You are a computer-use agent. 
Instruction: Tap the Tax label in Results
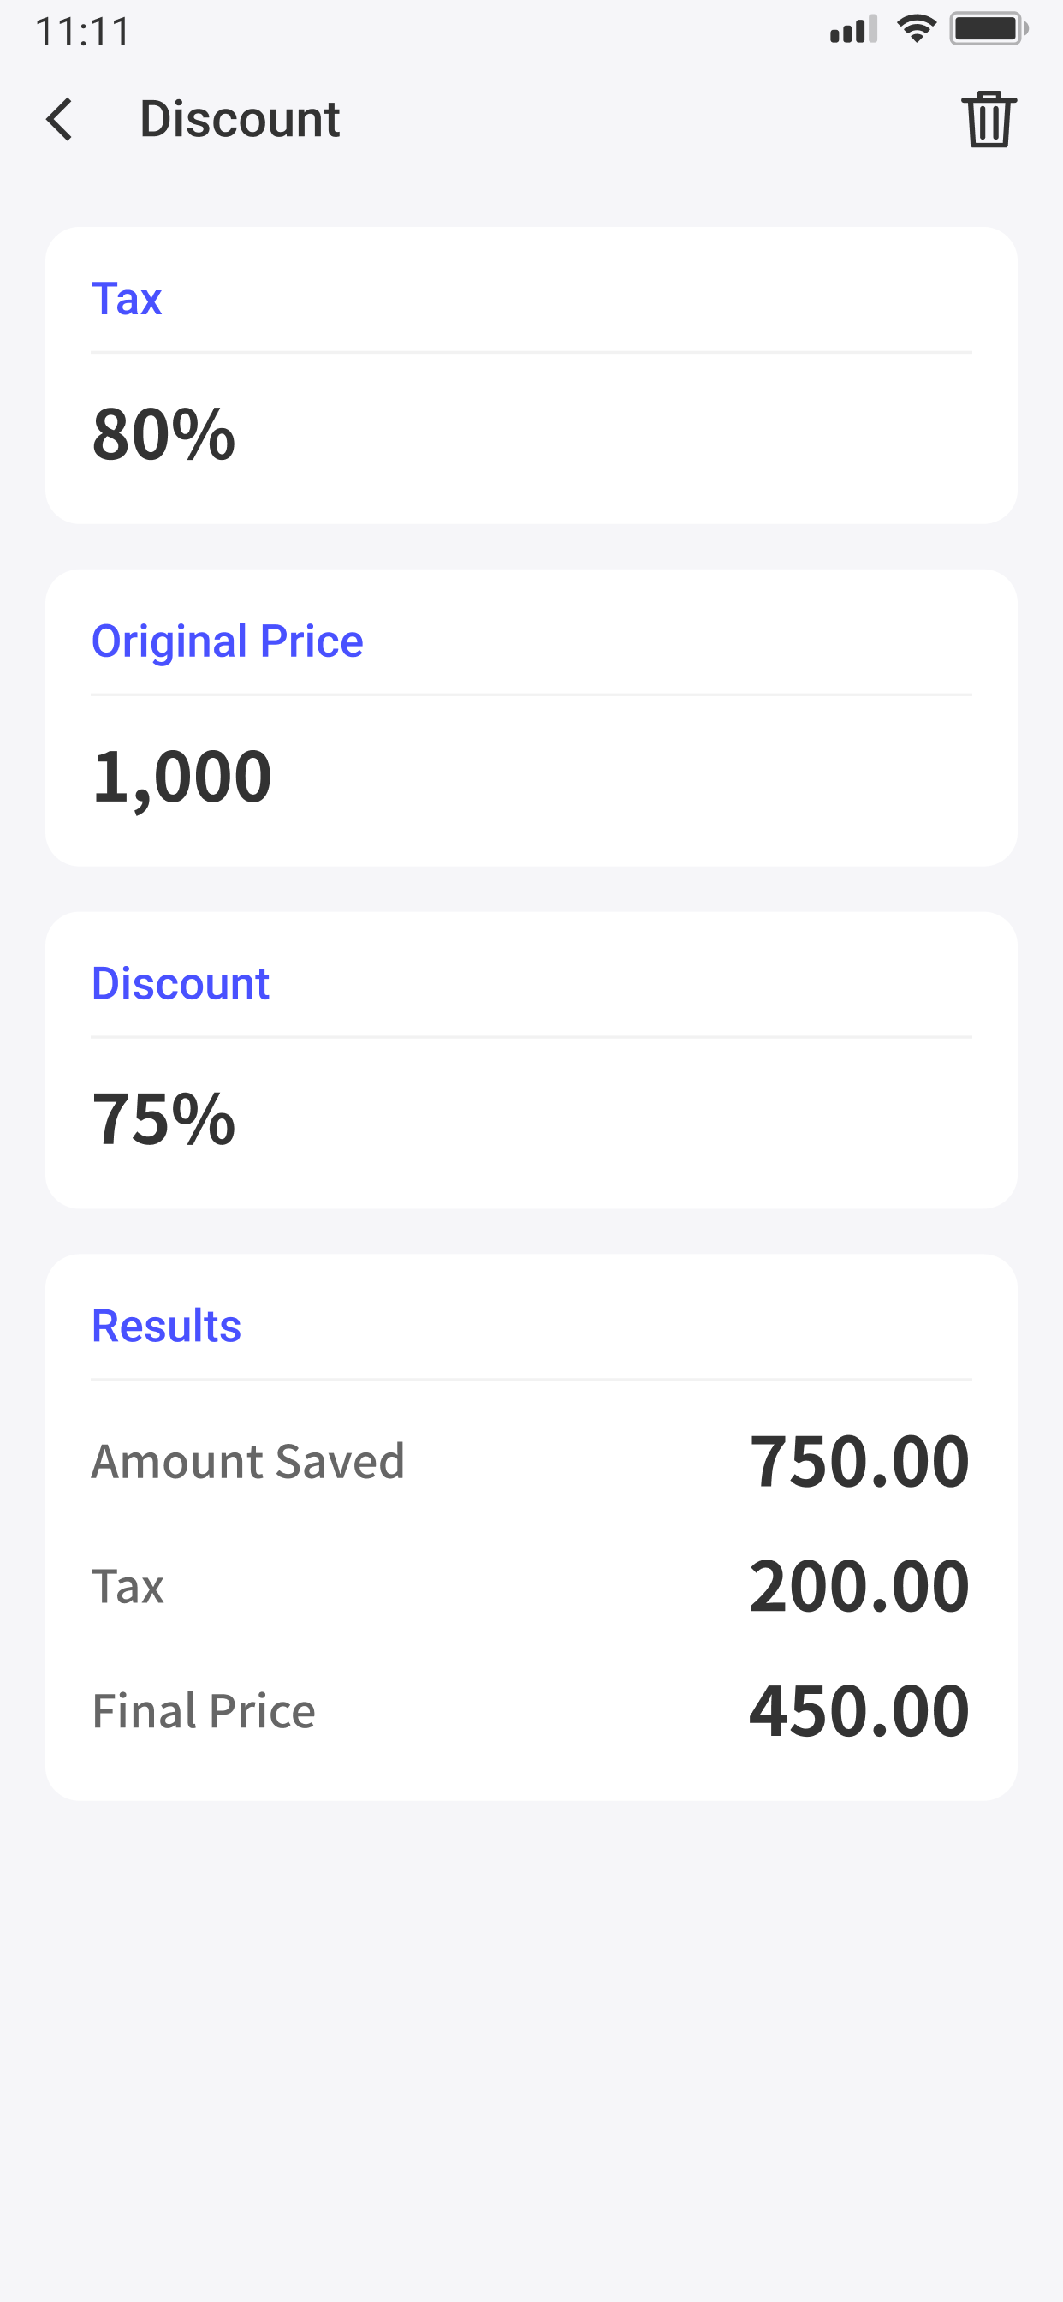coord(128,1586)
